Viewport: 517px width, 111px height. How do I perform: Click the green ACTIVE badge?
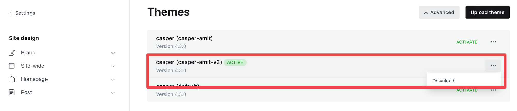(235, 62)
